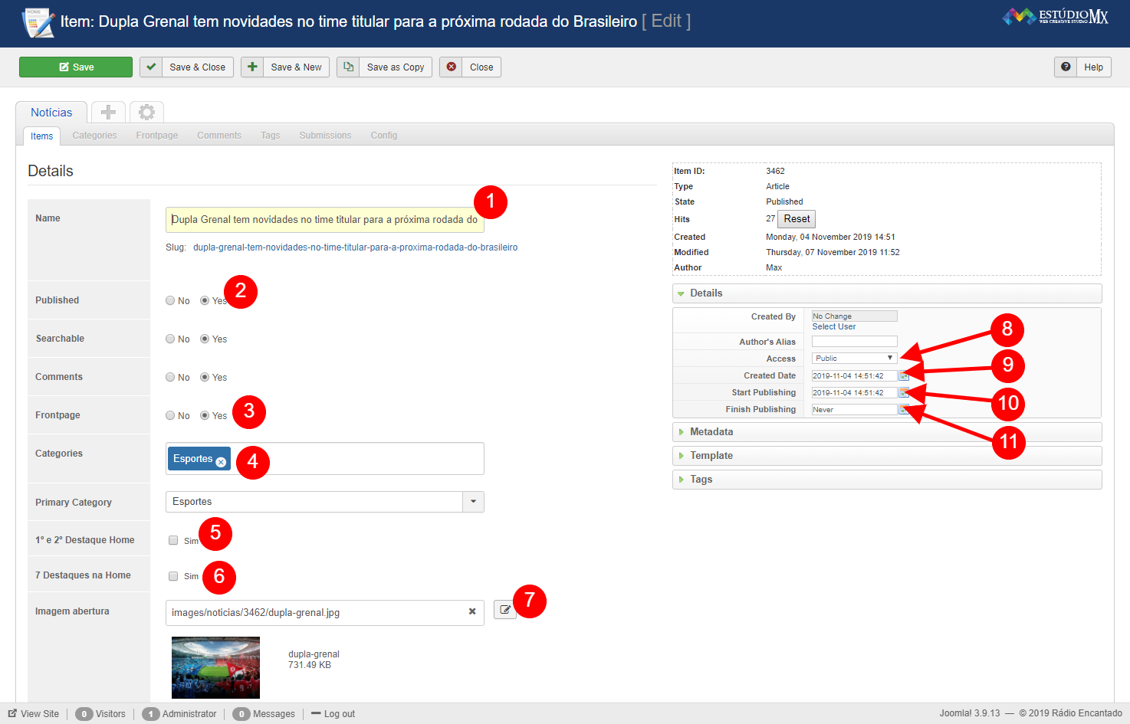Go to the Frontpage tab
The width and height of the screenshot is (1130, 724).
(156, 136)
